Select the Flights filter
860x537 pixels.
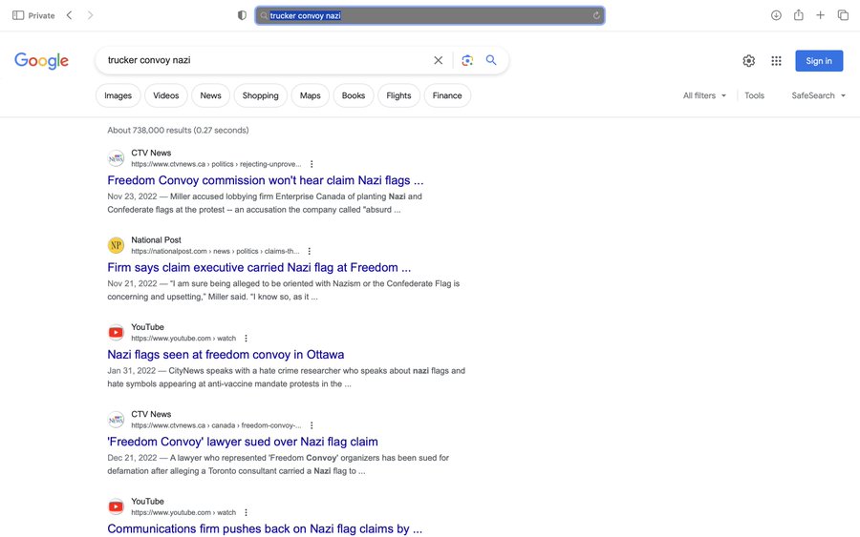click(398, 95)
